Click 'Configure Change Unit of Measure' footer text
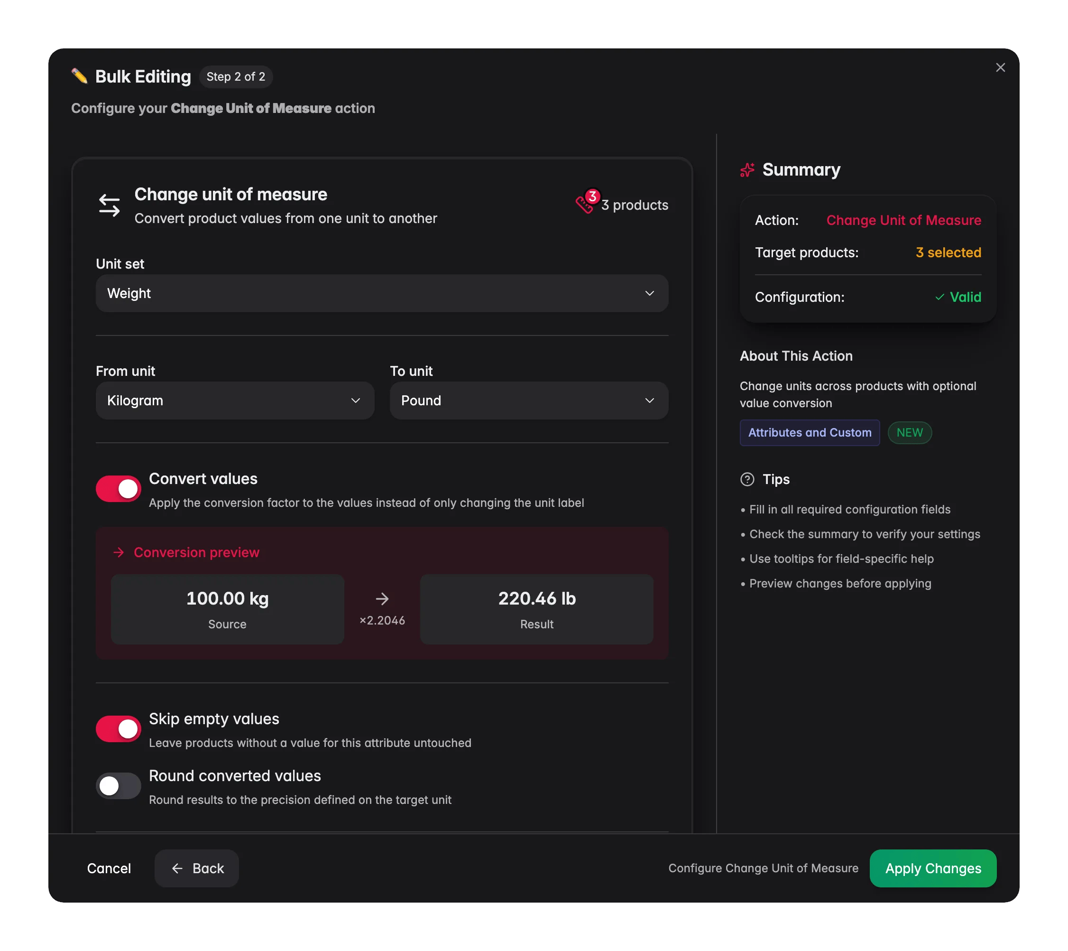 (x=764, y=868)
